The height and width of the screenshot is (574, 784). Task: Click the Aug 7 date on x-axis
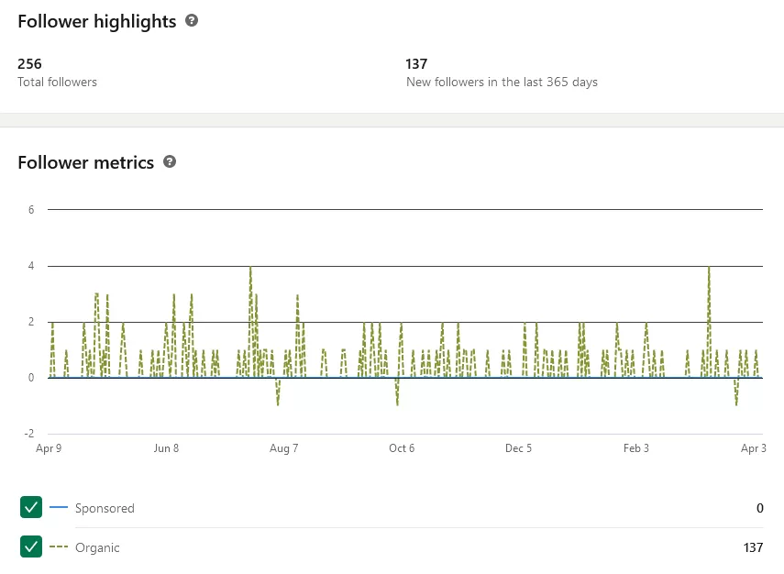click(283, 448)
